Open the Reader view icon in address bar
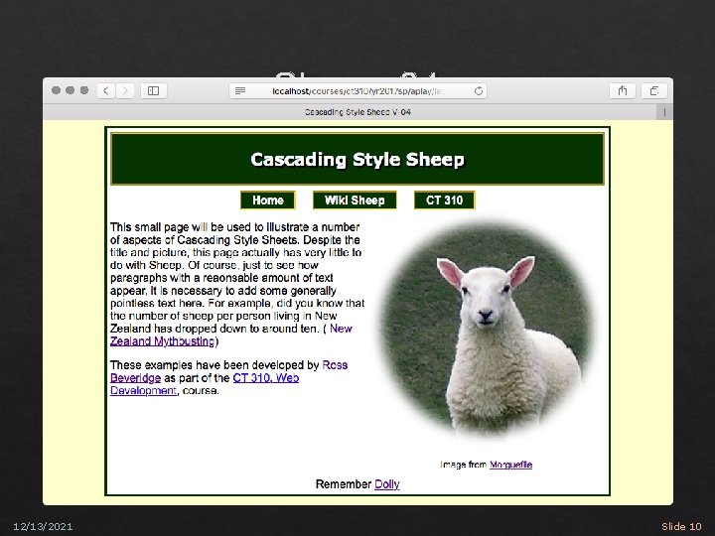 click(240, 91)
